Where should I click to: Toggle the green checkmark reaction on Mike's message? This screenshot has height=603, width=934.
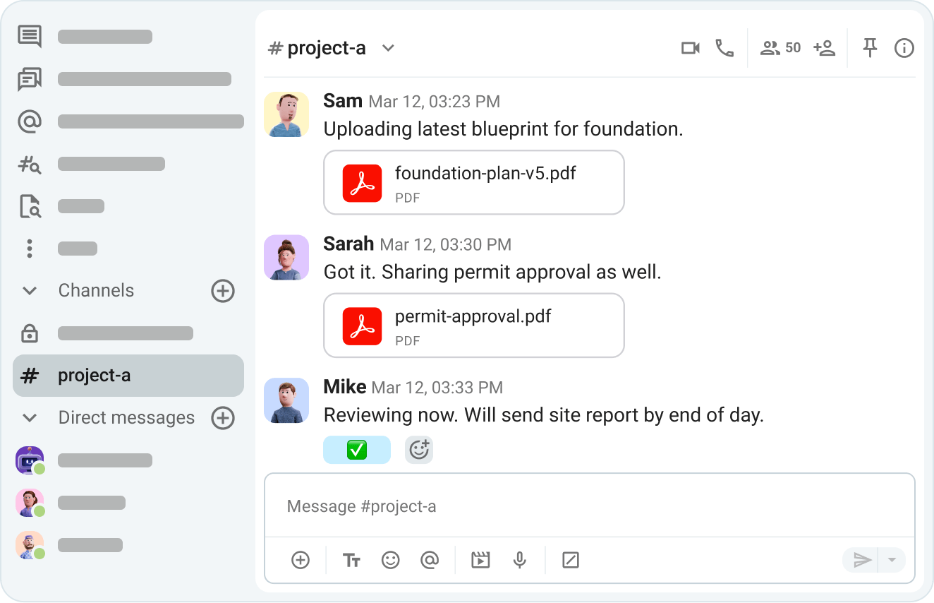point(357,449)
